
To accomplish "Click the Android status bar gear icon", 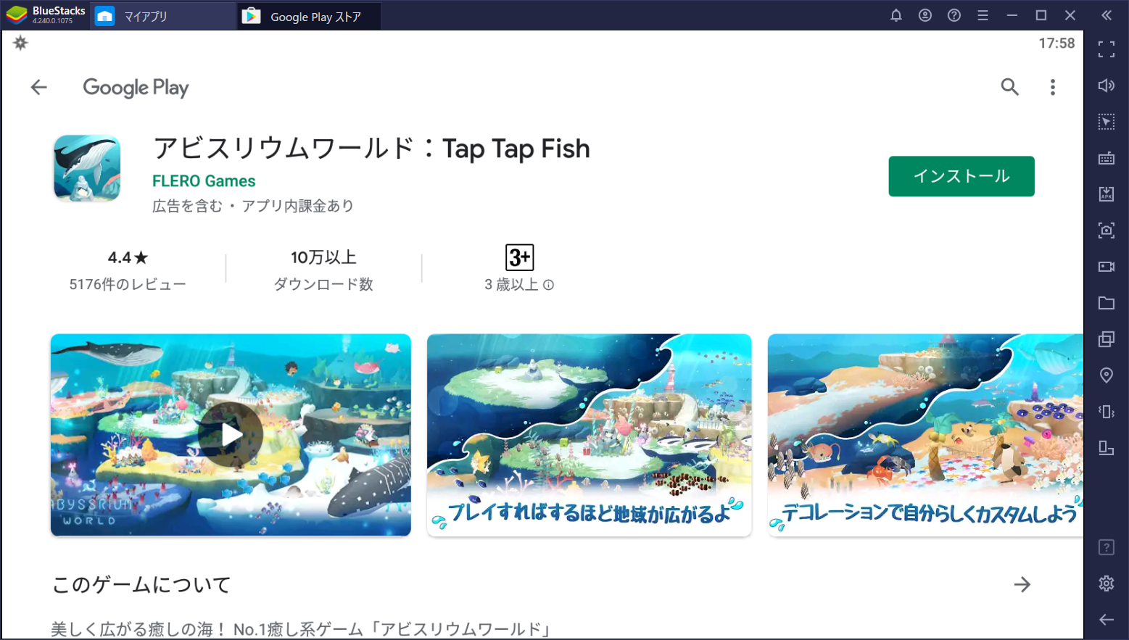I will coord(20,43).
